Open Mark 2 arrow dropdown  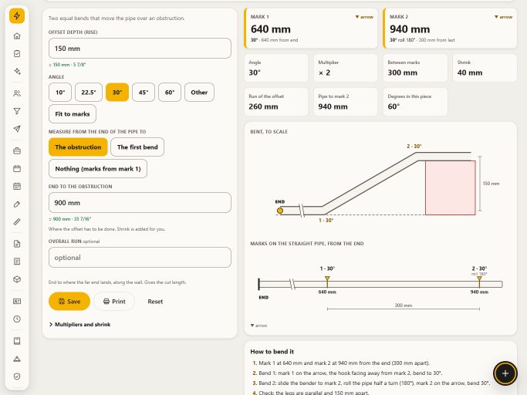[x=503, y=17]
